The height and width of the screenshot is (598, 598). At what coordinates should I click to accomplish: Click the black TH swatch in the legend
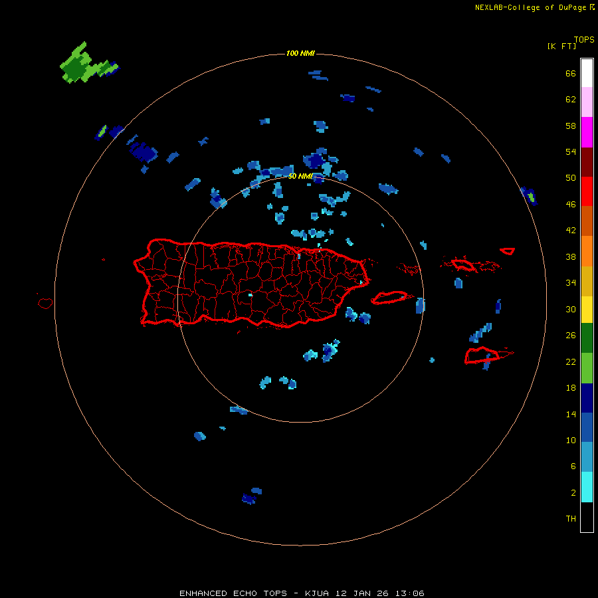587,517
